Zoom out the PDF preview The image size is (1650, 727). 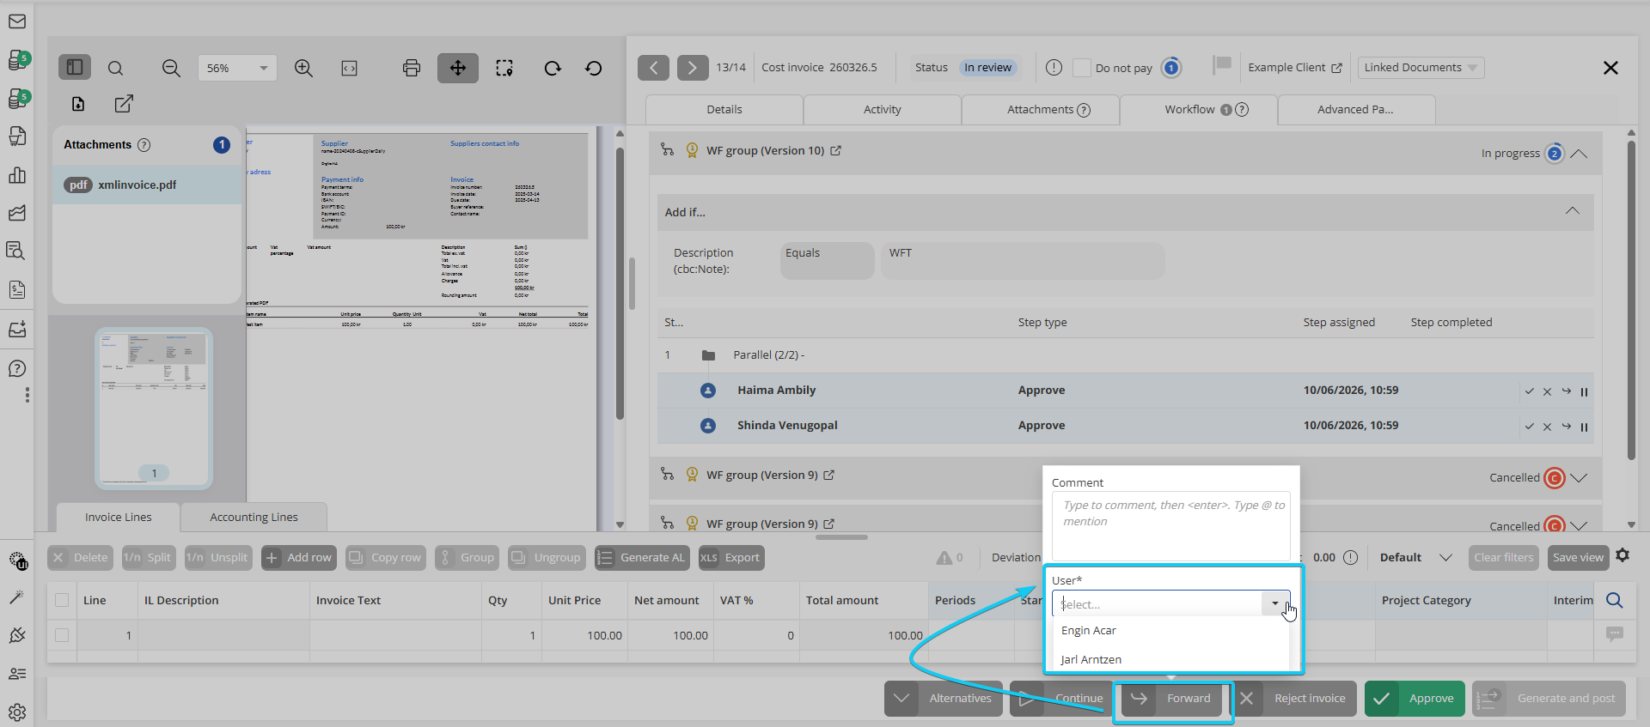(x=171, y=68)
